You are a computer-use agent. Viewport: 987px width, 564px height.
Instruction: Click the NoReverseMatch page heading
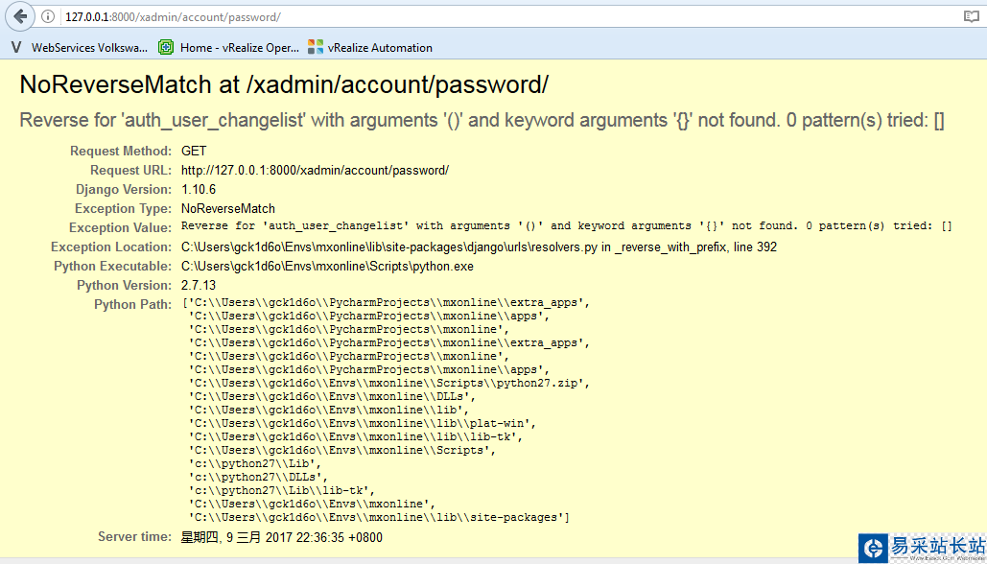284,84
